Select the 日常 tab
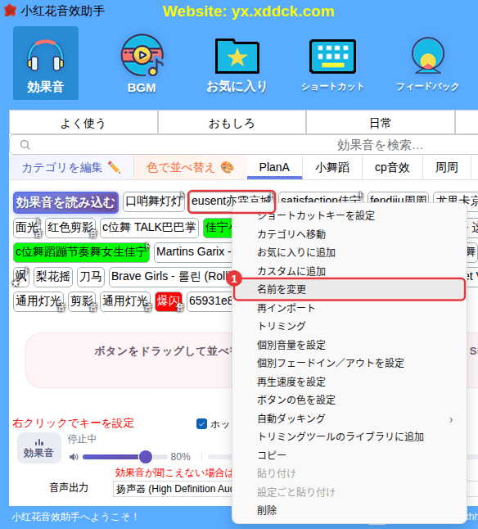This screenshot has height=529, width=478. pyautogui.click(x=381, y=123)
